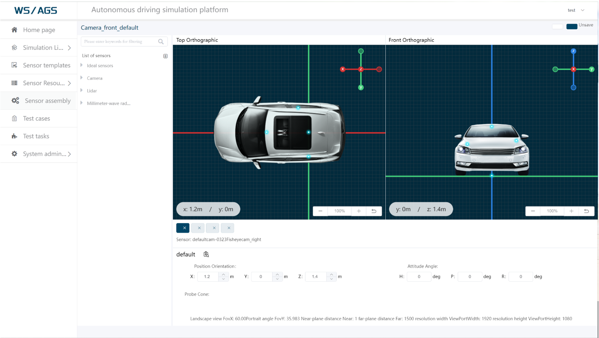Click the green Y handle in Front view gizmo
This screenshot has height=338, width=599.
point(591,69)
